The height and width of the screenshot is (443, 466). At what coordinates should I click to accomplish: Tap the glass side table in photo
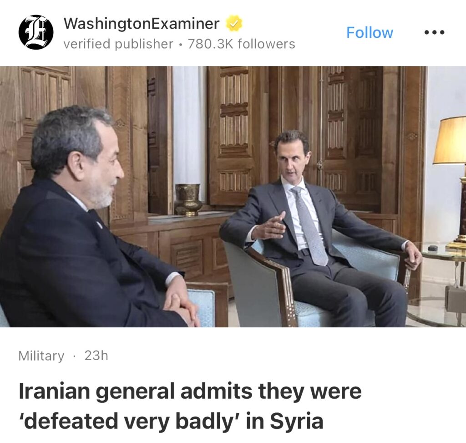(x=440, y=285)
